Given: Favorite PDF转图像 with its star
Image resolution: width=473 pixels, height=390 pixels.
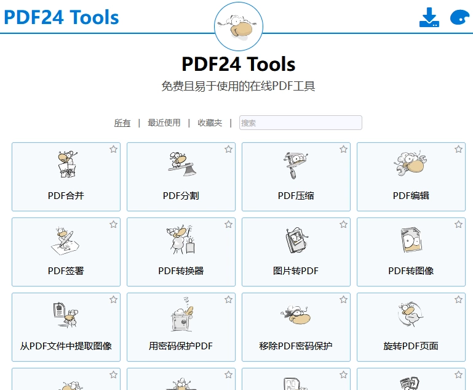Looking at the screenshot, I should pyautogui.click(x=458, y=224).
